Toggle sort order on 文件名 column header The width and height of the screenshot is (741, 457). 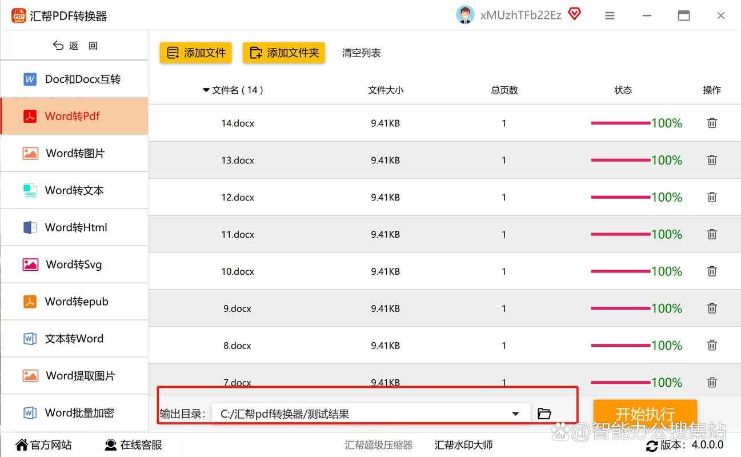[x=206, y=90]
